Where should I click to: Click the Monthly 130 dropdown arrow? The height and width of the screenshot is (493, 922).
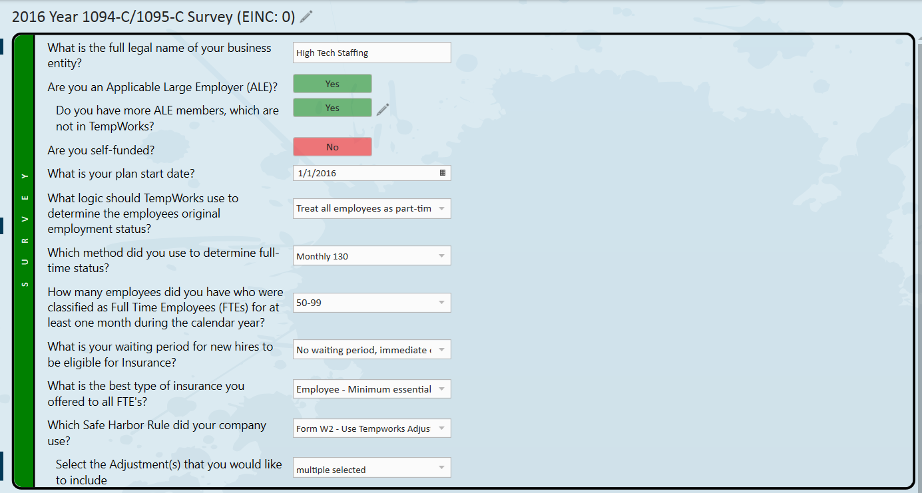tap(442, 256)
